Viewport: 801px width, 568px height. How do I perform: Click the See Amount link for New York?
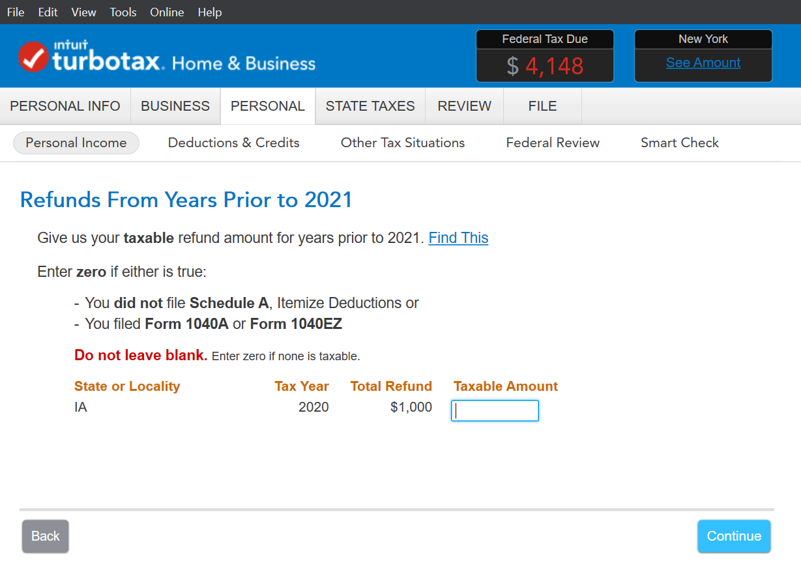pos(703,63)
